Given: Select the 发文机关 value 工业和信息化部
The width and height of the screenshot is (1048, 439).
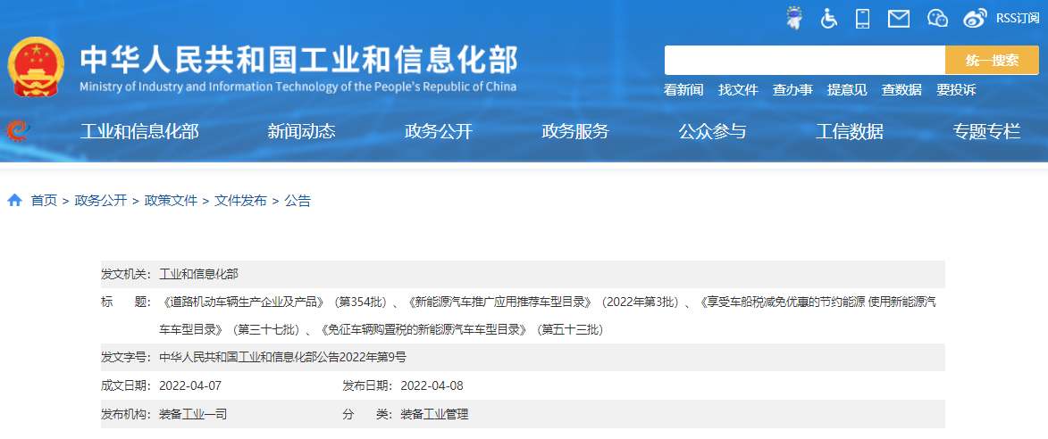Looking at the screenshot, I should tap(198, 274).
